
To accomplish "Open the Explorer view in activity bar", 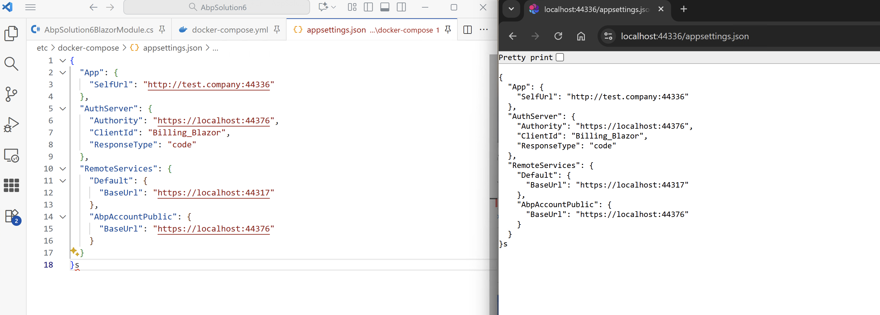I will (x=11, y=34).
